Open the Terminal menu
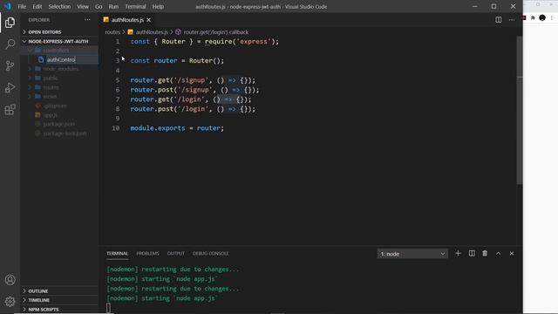Image resolution: width=558 pixels, height=314 pixels. (135, 6)
